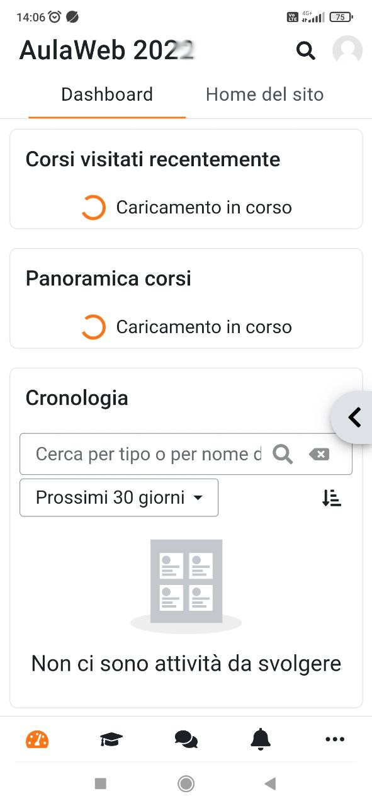
Task: Tap the 'Panoramica corsi' section title
Action: tap(108, 278)
